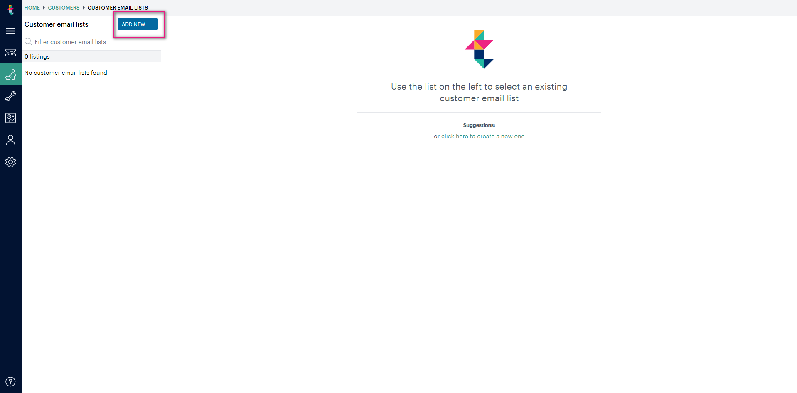
Task: Open the hamburger menu icon
Action: pos(11,31)
